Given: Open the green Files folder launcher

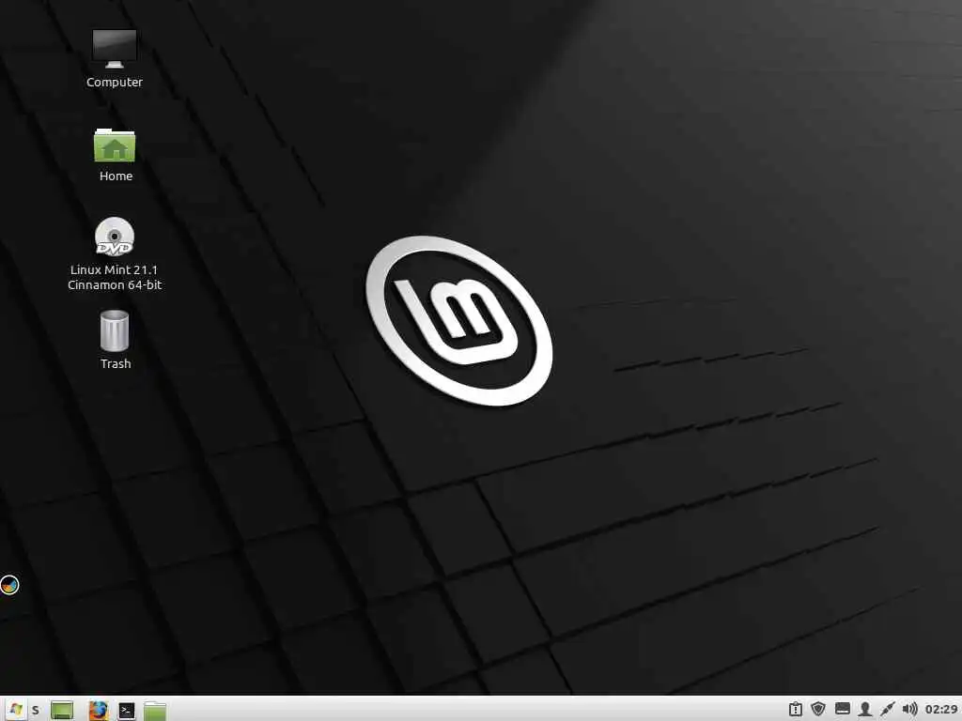Looking at the screenshot, I should pos(155,711).
